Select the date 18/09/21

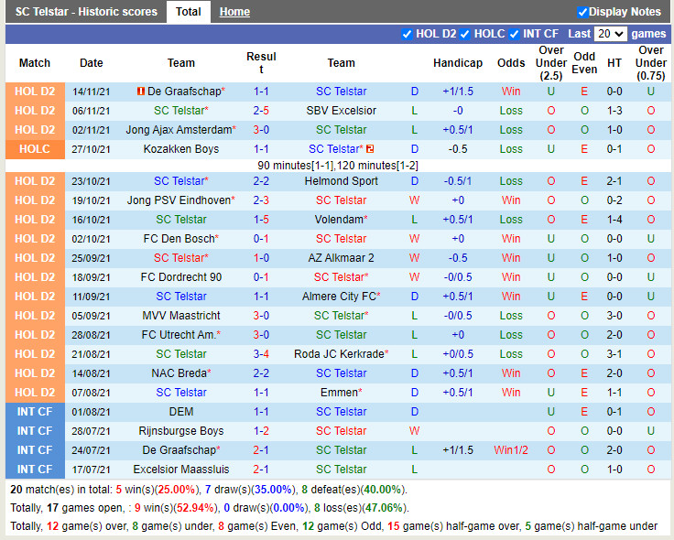point(91,277)
